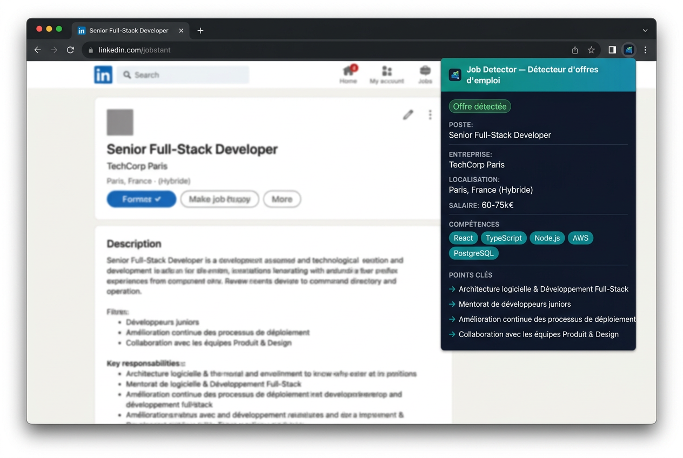Select the React skill tag
Image resolution: width=683 pixels, height=458 pixels.
click(463, 238)
